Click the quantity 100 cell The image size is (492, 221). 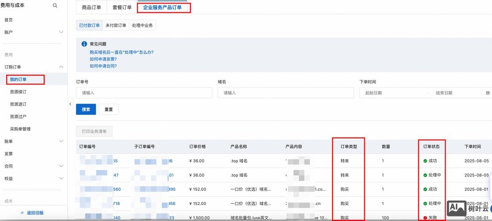[x=386, y=217]
